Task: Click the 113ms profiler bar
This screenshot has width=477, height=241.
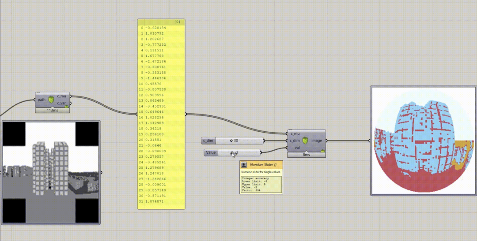Action: pyautogui.click(x=52, y=110)
